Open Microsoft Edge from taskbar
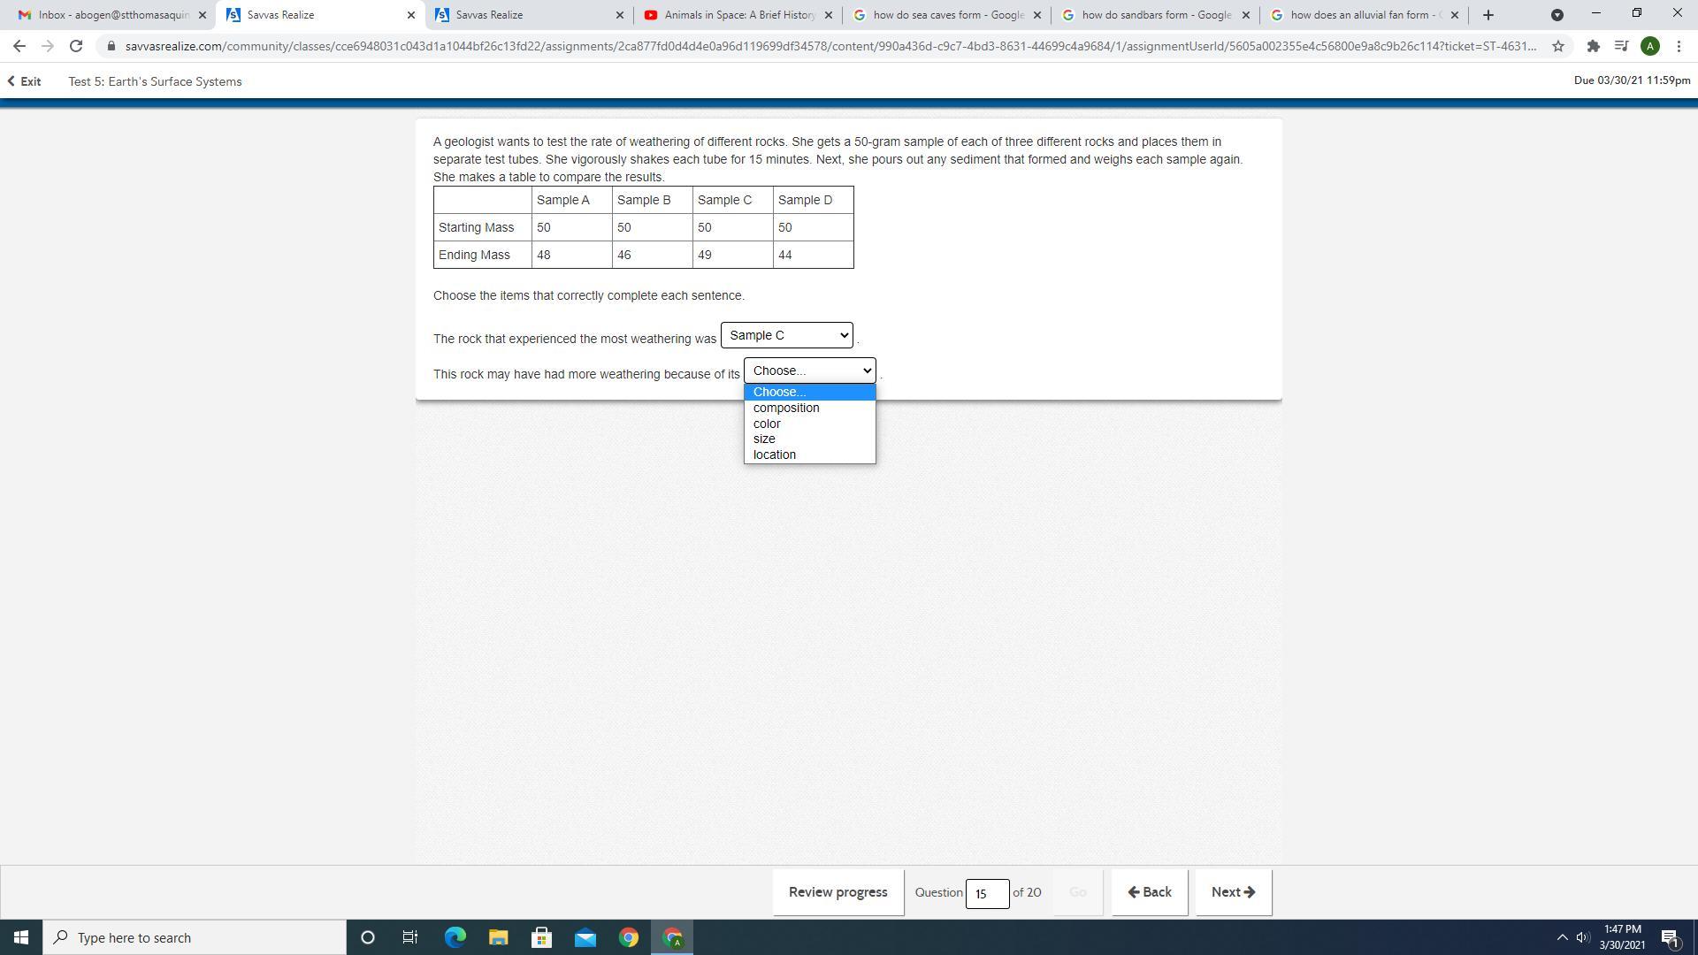Image resolution: width=1698 pixels, height=955 pixels. tap(455, 937)
